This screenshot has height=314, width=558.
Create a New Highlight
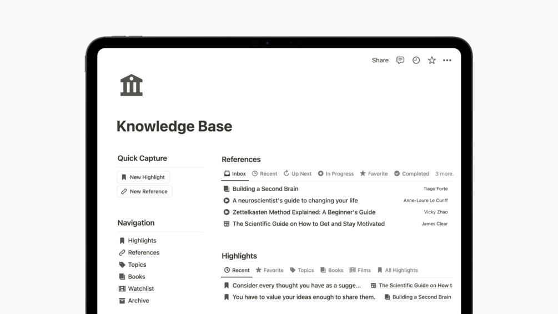(x=143, y=177)
